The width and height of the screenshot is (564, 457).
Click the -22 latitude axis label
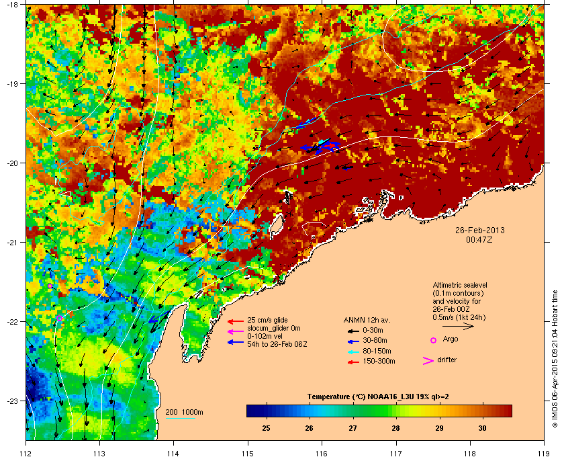tap(12, 321)
